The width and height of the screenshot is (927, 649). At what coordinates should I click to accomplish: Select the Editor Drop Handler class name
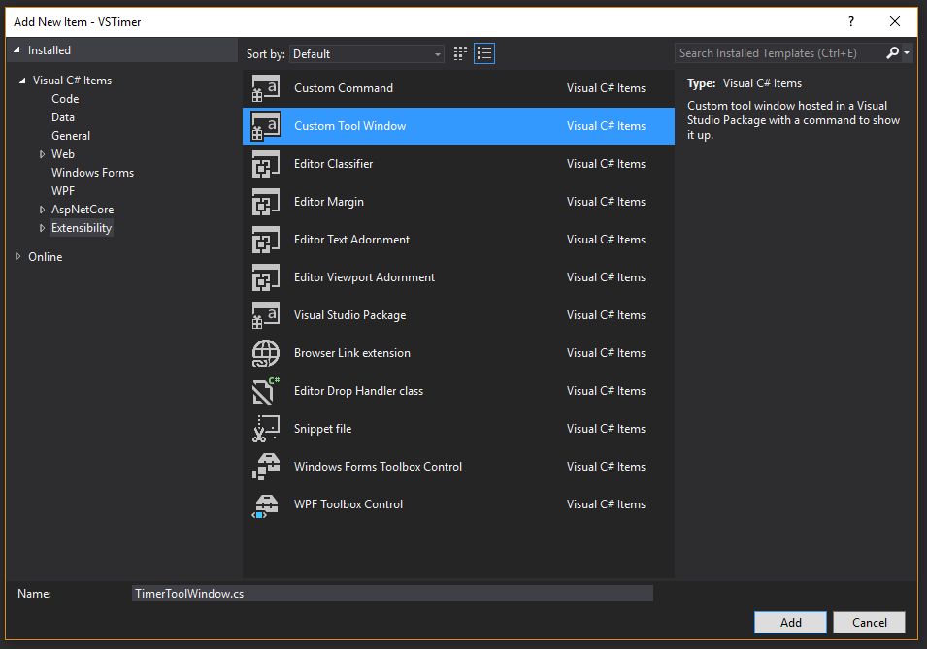(358, 391)
